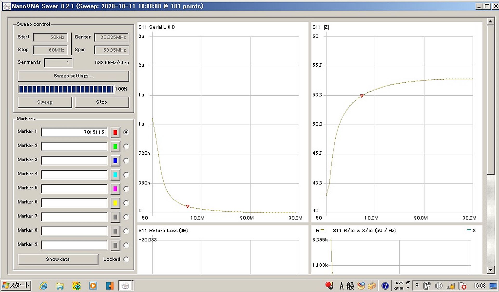Viewport: 499px width, 292px height.
Task: Open Marker 9 gray color swatch
Action: click(115, 245)
